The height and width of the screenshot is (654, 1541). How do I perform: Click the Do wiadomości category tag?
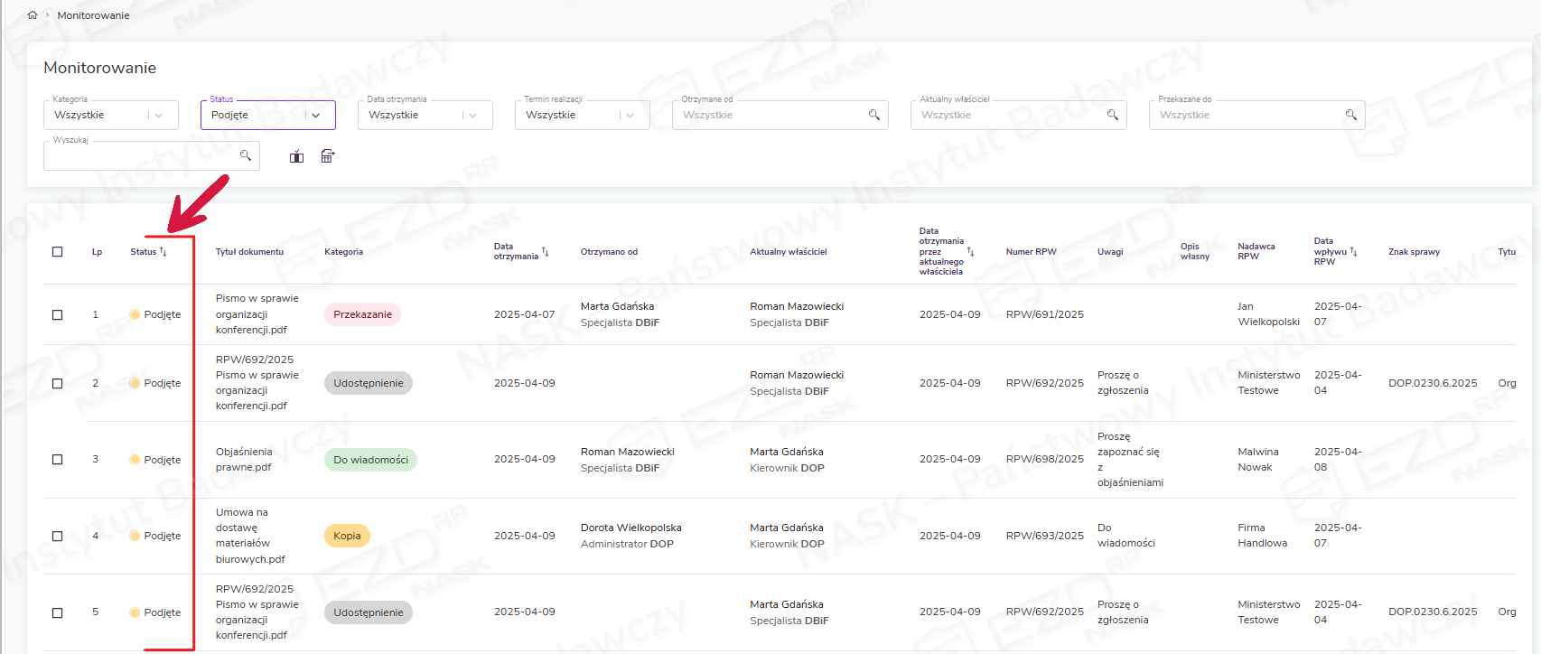[370, 460]
